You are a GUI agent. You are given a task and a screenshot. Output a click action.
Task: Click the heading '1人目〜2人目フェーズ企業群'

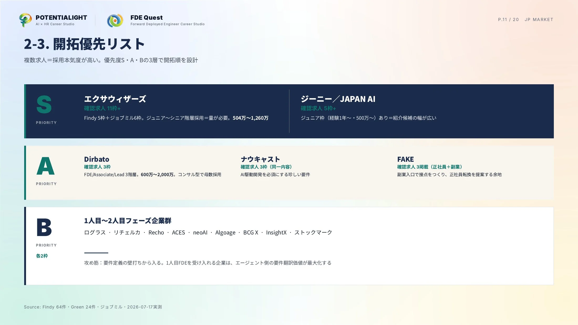(128, 221)
